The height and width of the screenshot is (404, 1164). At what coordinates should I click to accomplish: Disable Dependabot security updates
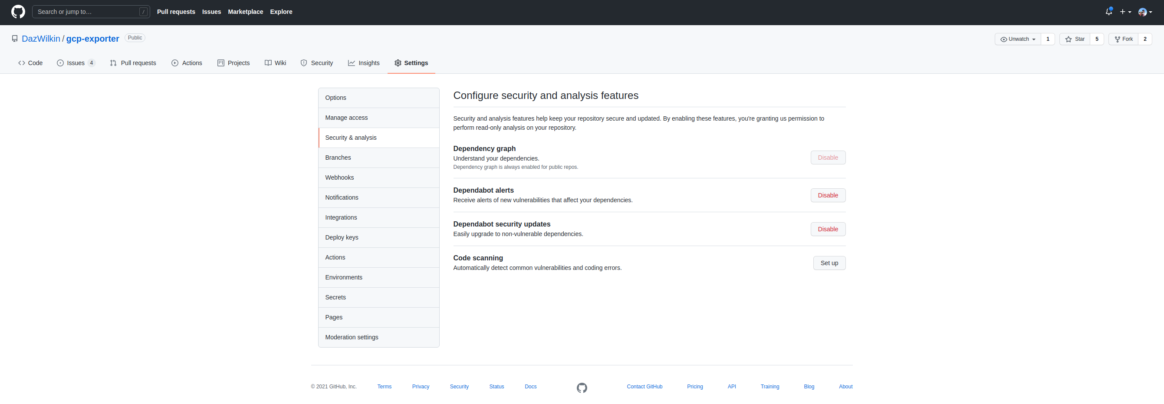pos(828,229)
